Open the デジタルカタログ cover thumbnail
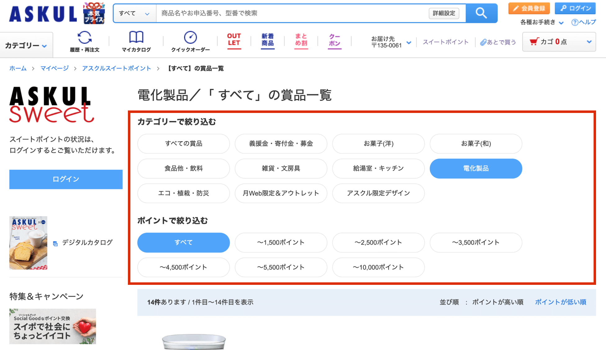 tap(28, 243)
